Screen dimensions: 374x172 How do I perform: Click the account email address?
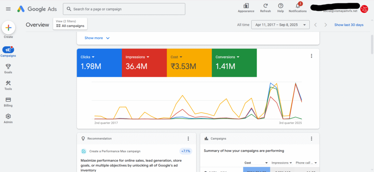340,11
